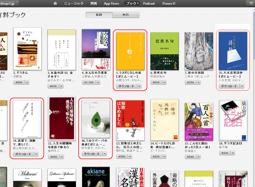The width and height of the screenshot is (255, 187).
Task: Click the ¥600 price button
Action: [54, 157]
